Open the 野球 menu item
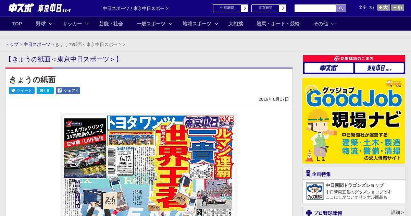 41,24
